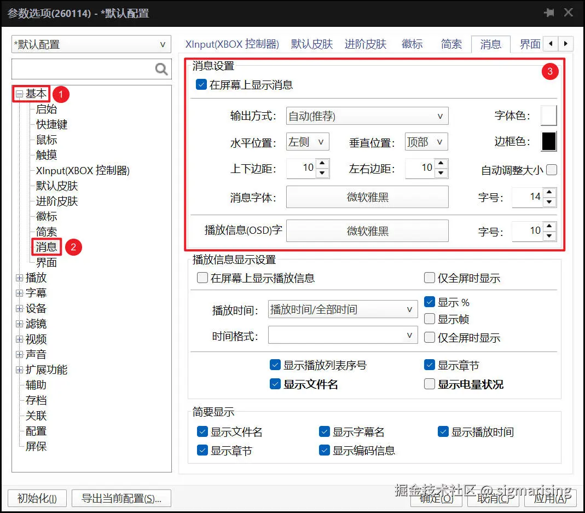Switch to the 界面 tab
Screen dimensions: 585x513
[x=529, y=44]
